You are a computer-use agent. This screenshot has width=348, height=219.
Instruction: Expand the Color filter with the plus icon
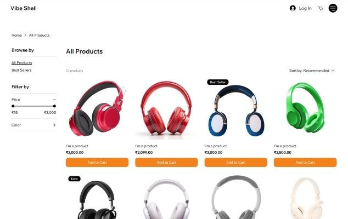(x=54, y=125)
